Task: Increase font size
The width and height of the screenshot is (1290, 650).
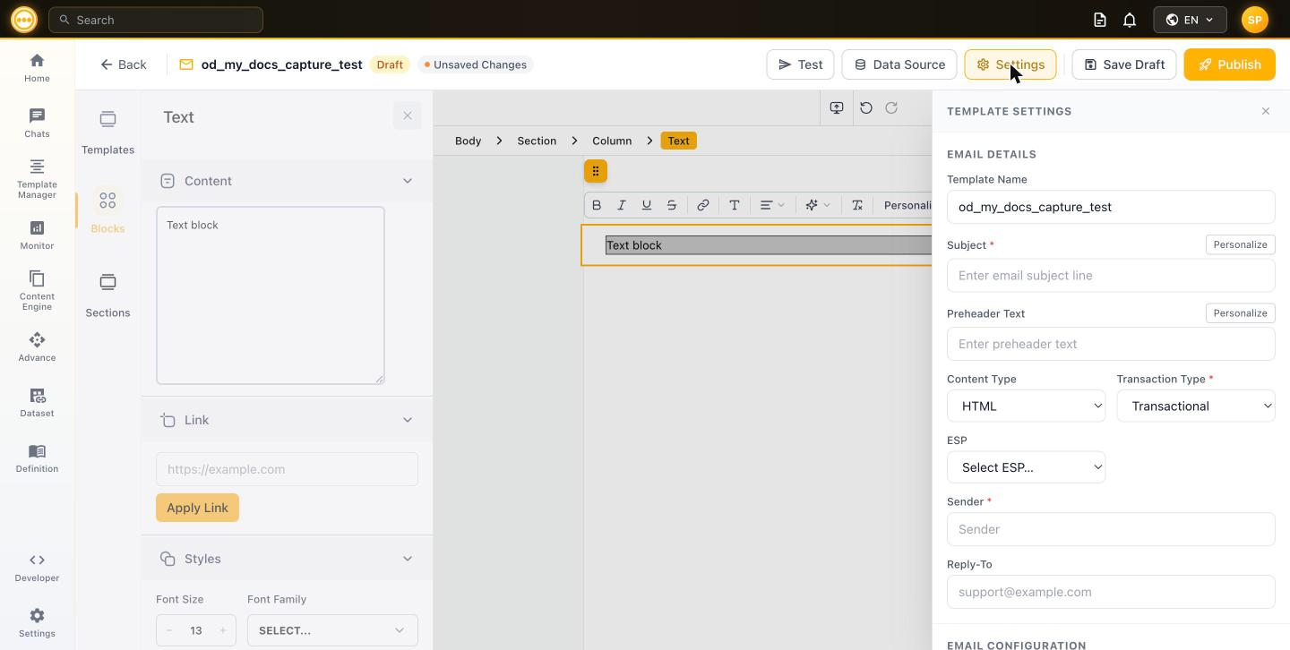Action: pos(223,630)
